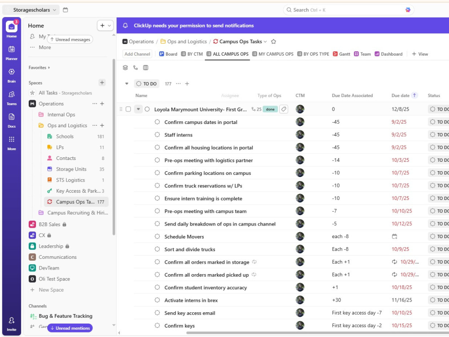Image resolution: width=449 pixels, height=337 pixels.
Task: Open the Home icon in left rail
Action: point(12,27)
